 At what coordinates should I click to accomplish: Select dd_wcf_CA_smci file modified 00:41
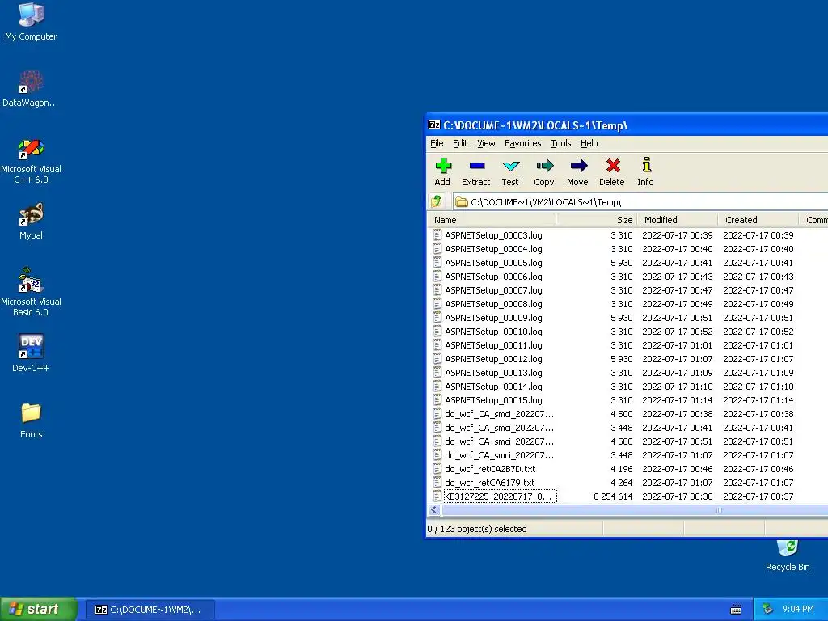coord(499,427)
